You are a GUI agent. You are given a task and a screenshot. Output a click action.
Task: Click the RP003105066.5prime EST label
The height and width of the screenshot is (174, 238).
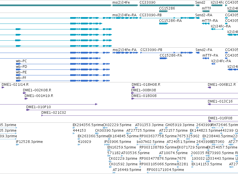[158, 164]
